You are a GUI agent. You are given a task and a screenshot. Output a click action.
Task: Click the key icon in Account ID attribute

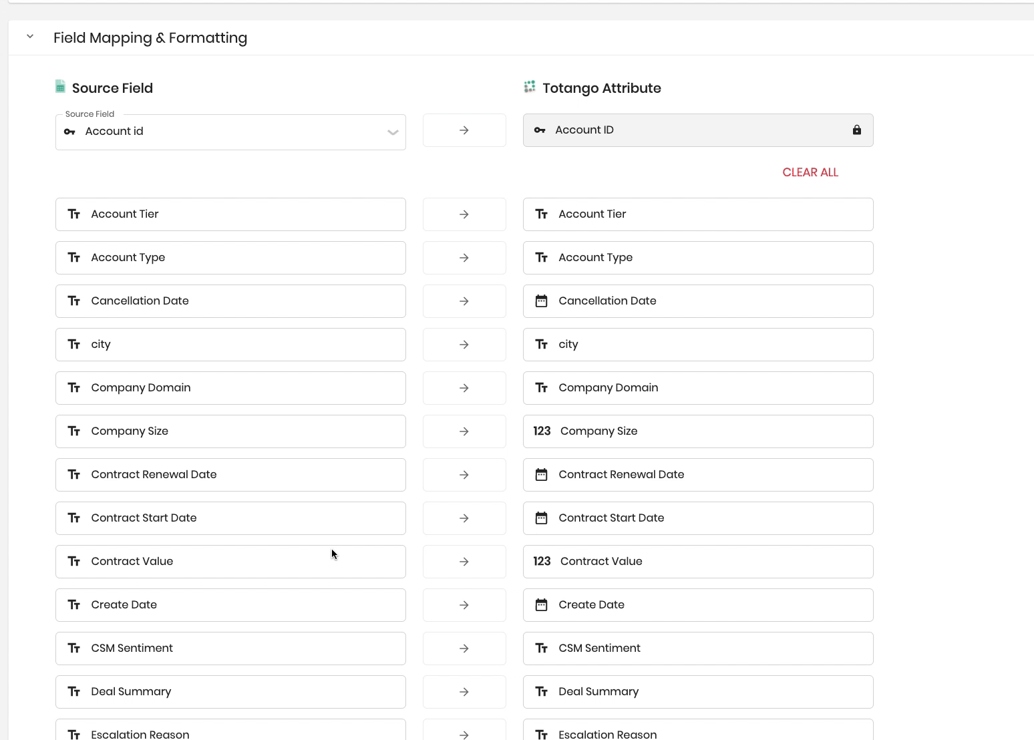540,130
